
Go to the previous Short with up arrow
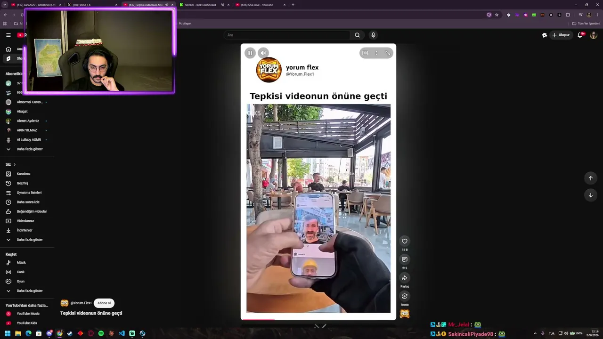coord(591,178)
